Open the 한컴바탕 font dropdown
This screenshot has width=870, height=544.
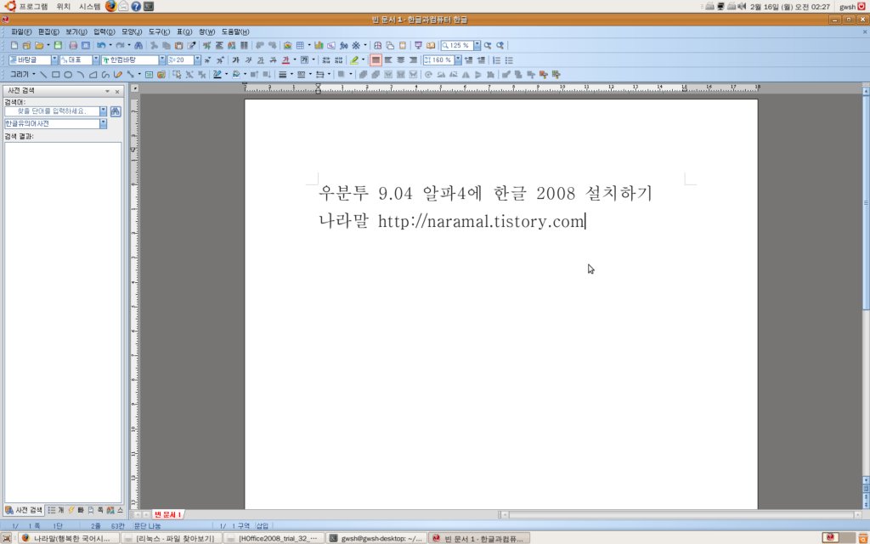[162, 60]
